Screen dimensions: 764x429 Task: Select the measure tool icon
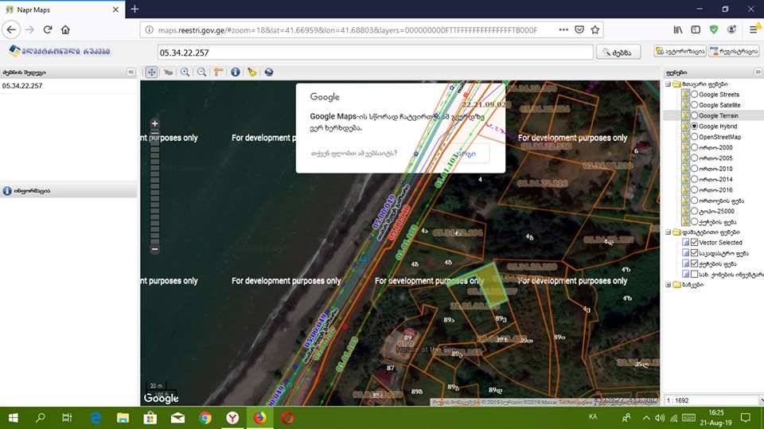point(218,72)
